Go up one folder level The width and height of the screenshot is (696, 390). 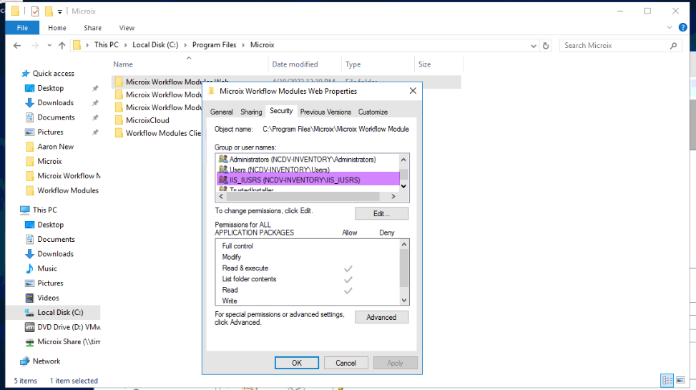[x=62, y=45]
